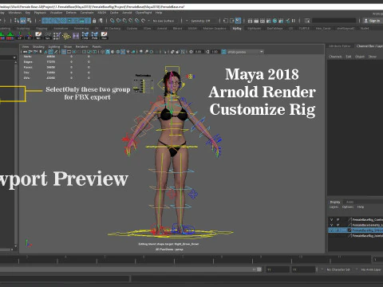
Task: Toggle playback P of FemaleBaseRig_Control layer
Action: click(x=338, y=219)
